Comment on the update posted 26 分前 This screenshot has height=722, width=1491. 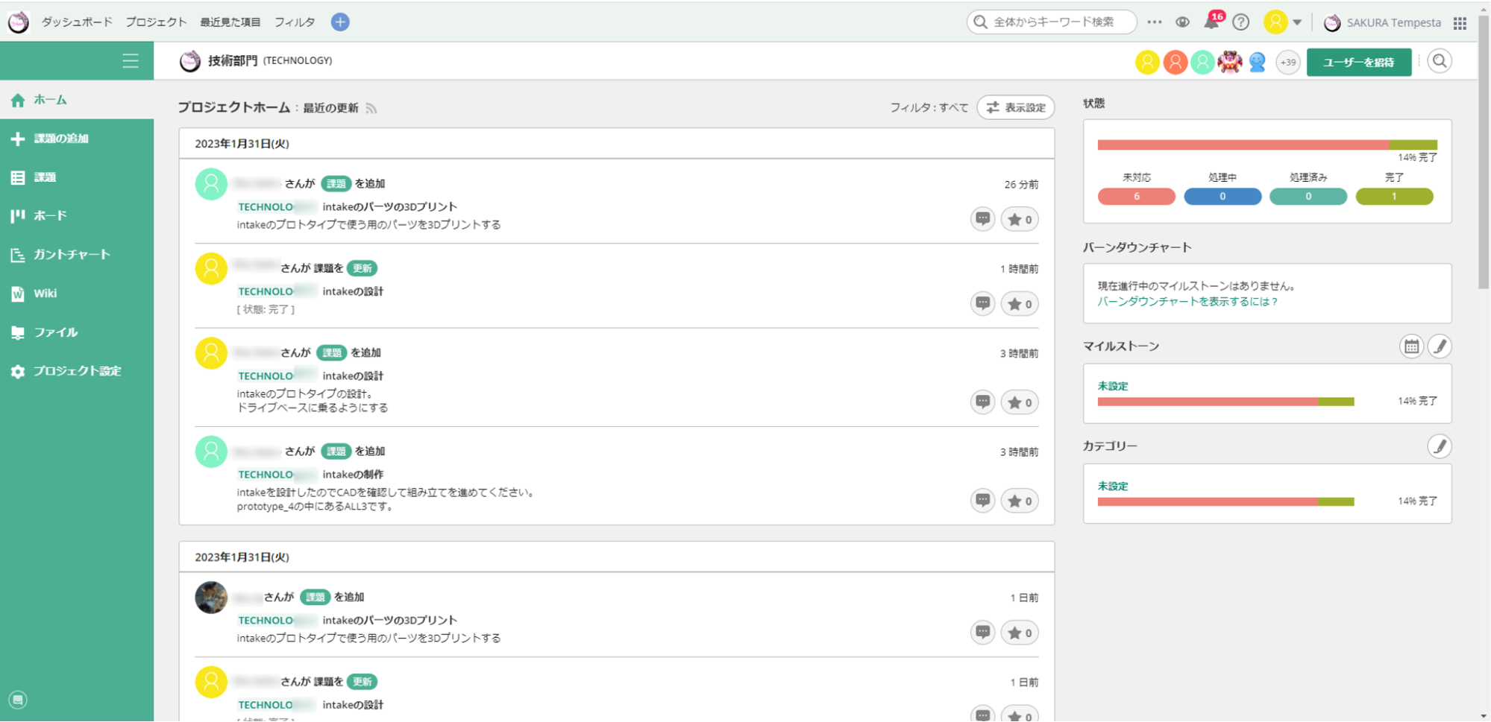(x=983, y=219)
